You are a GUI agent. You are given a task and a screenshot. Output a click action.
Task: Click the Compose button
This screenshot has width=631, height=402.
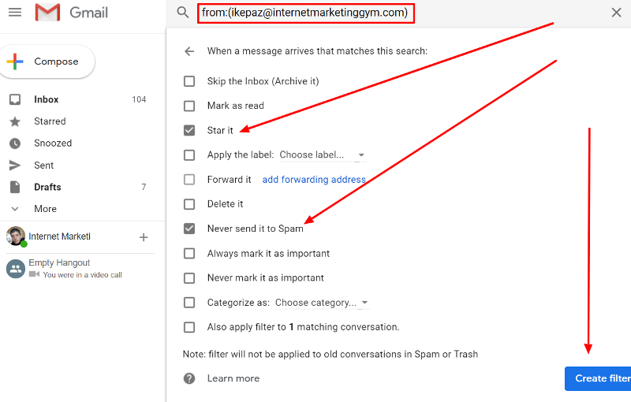(47, 61)
